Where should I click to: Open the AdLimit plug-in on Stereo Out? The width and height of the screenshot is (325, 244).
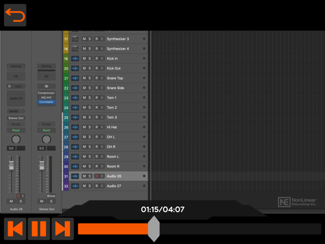pos(47,97)
